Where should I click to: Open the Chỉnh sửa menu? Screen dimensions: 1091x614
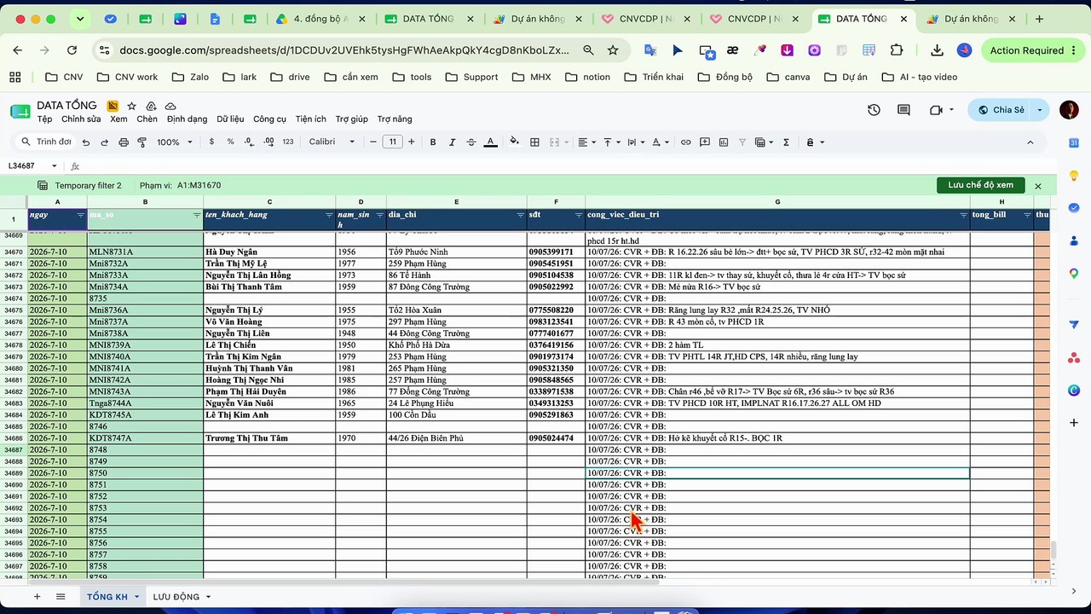[x=81, y=119]
